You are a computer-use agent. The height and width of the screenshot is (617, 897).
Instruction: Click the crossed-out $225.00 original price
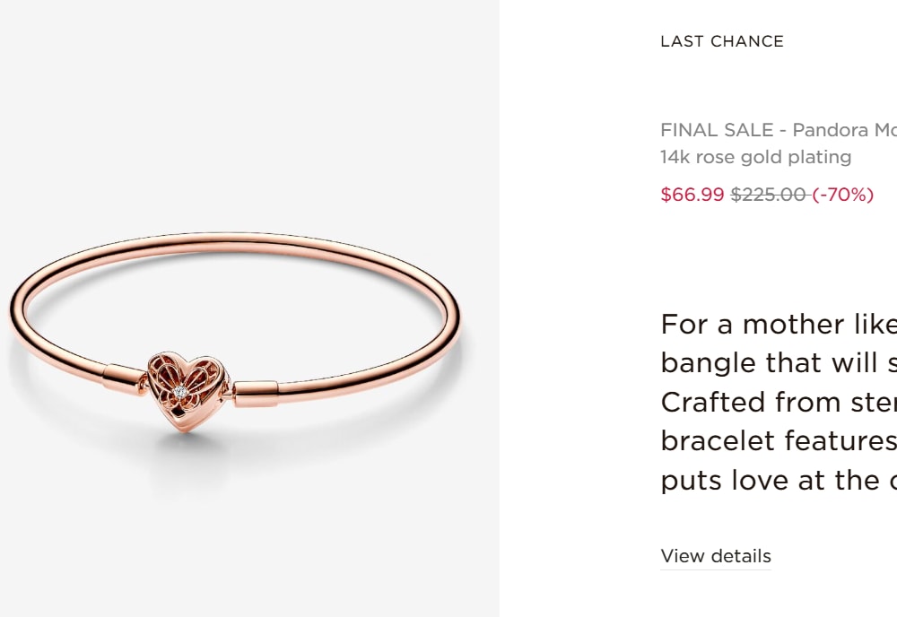(x=769, y=195)
